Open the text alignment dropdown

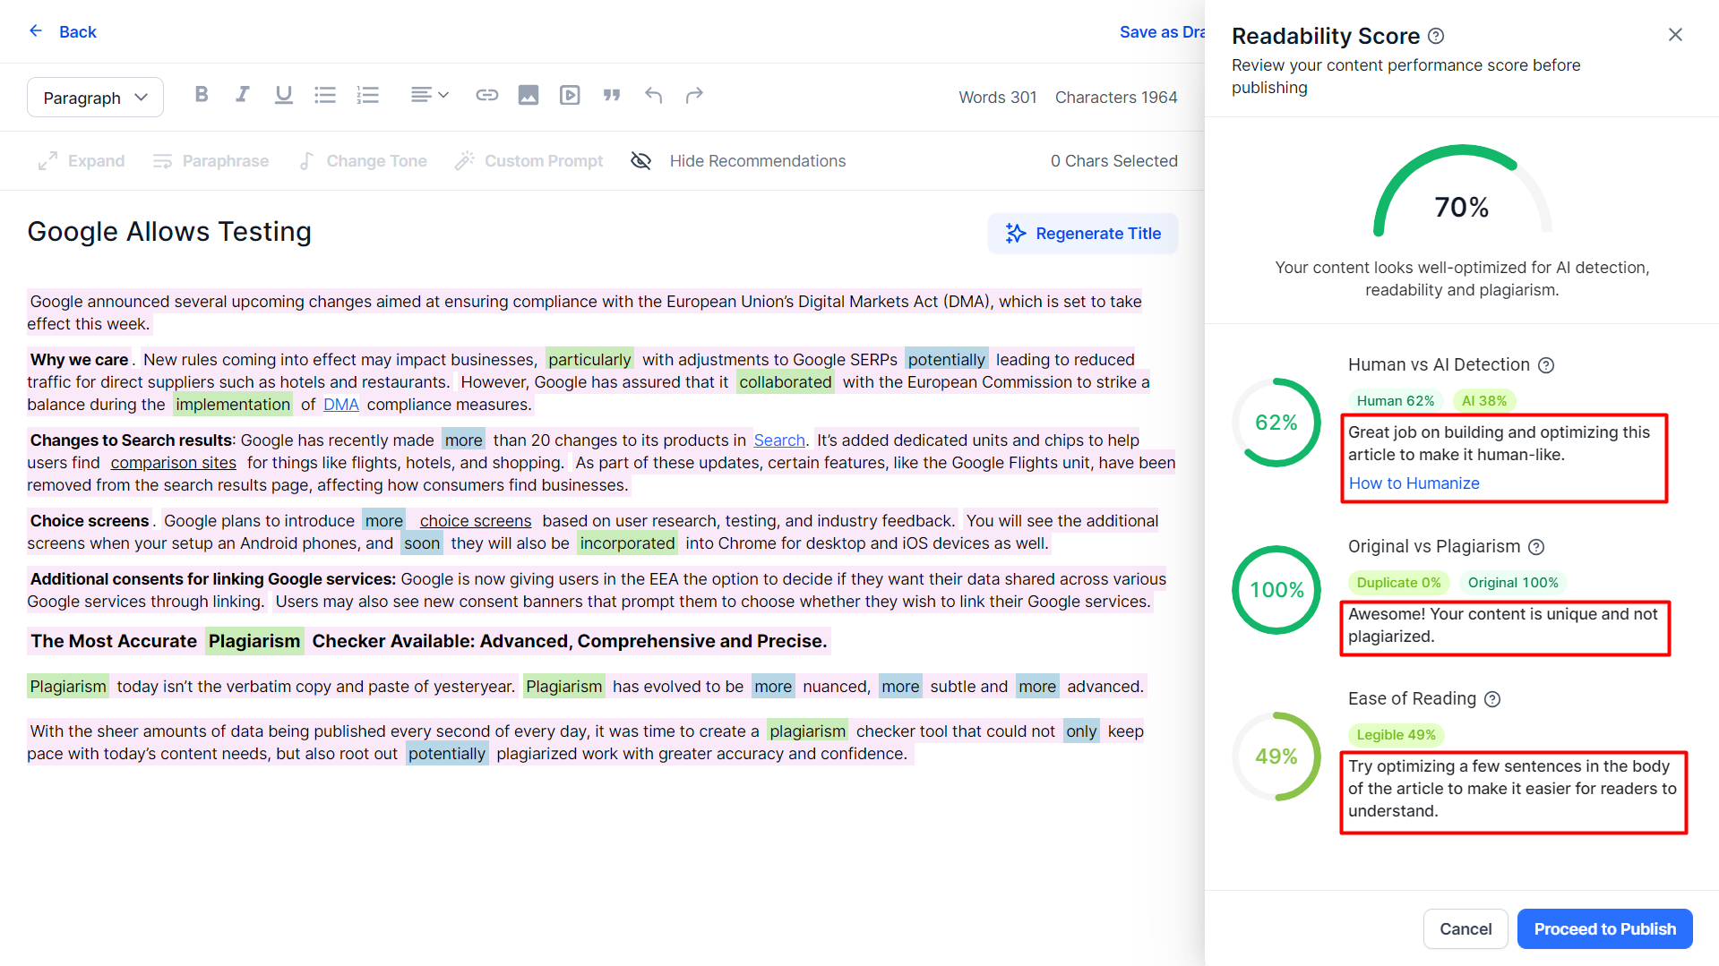coord(429,95)
